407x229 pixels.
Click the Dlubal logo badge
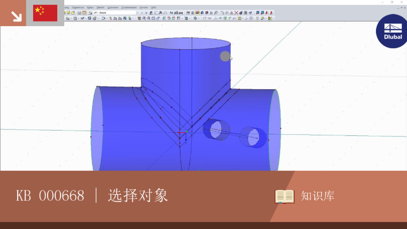(x=391, y=31)
